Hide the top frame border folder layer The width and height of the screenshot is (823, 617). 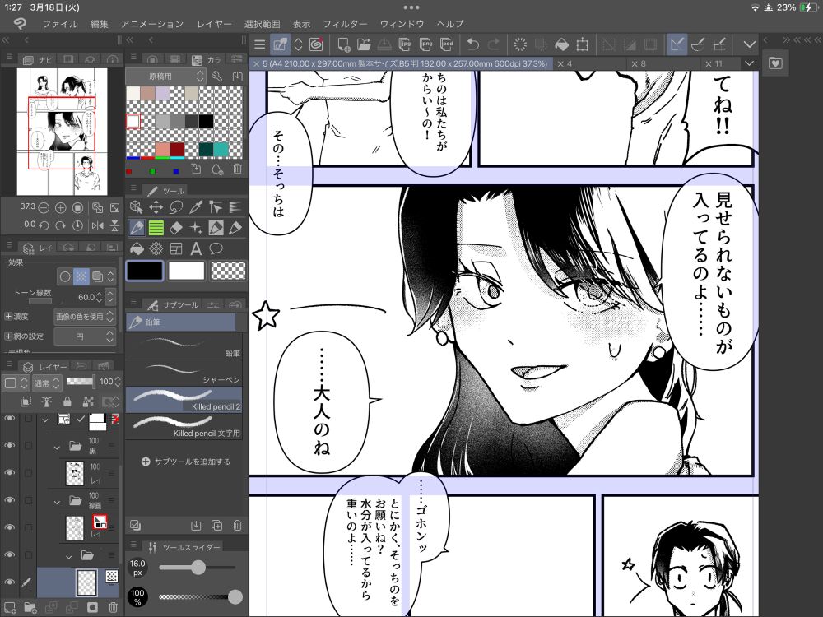click(9, 418)
